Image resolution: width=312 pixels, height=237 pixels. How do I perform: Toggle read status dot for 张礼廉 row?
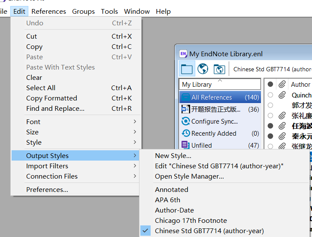[270, 115]
